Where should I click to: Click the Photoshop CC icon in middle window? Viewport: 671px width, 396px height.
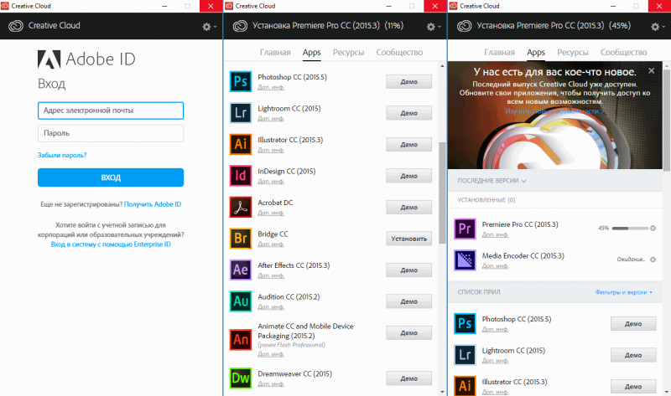(241, 81)
